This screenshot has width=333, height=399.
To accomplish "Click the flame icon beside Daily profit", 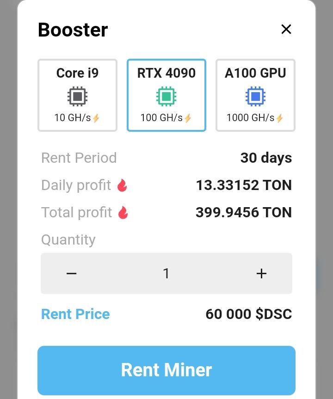I will (x=122, y=185).
